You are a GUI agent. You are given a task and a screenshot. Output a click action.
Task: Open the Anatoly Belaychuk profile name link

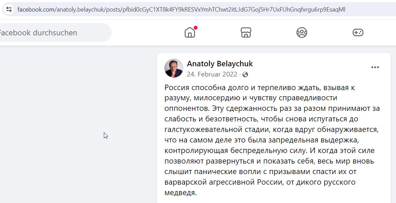point(220,64)
